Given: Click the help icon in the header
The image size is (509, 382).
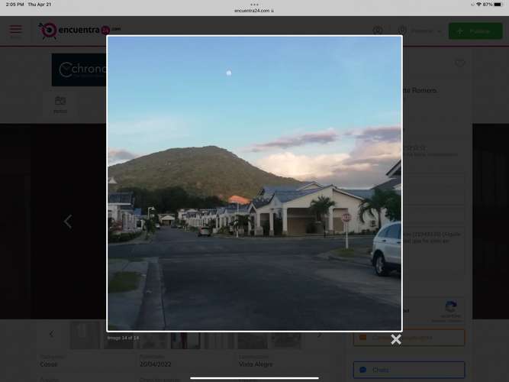Looking at the screenshot, I should tap(377, 31).
